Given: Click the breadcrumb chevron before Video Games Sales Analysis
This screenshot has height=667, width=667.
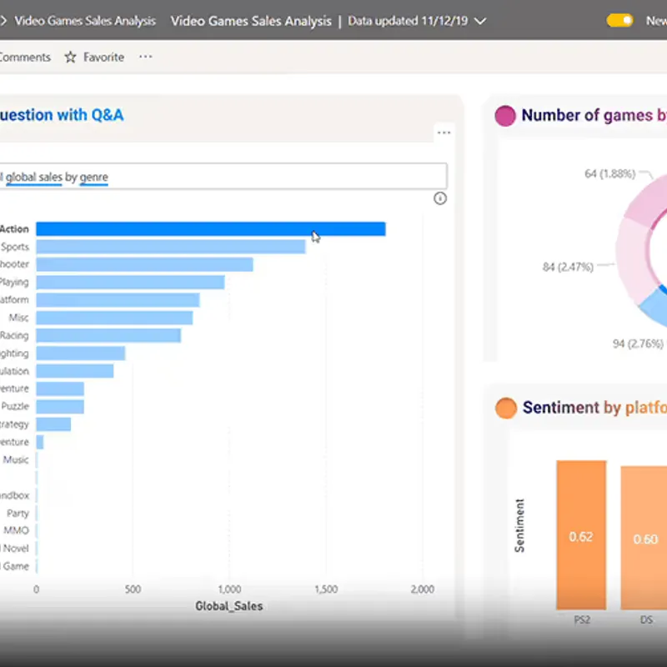Looking at the screenshot, I should pyautogui.click(x=3, y=20).
